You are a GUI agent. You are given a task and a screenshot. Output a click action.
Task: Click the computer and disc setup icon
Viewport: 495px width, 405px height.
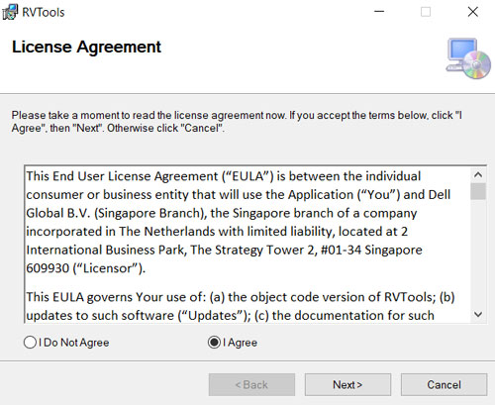point(468,58)
